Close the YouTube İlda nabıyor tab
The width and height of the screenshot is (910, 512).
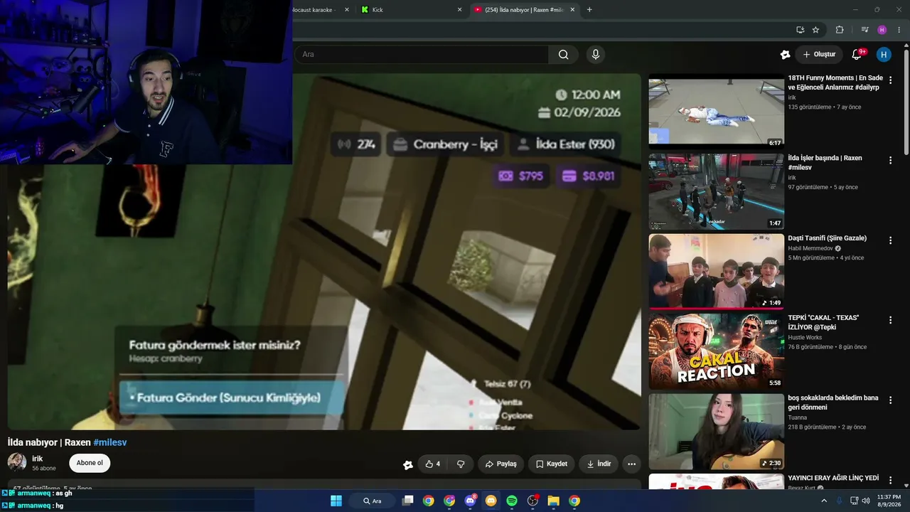click(572, 9)
